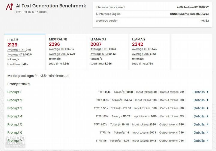Click the AI Text Generation Benchmark title
Viewport: 216px width, 151px height.
tap(51, 6)
